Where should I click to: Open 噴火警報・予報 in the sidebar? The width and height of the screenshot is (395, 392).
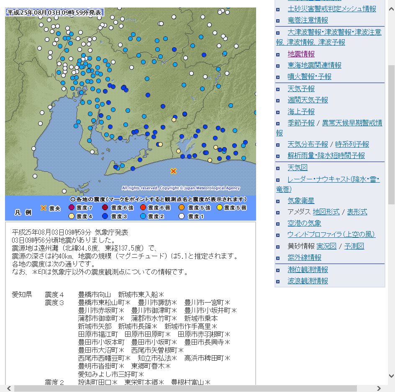coord(309,76)
